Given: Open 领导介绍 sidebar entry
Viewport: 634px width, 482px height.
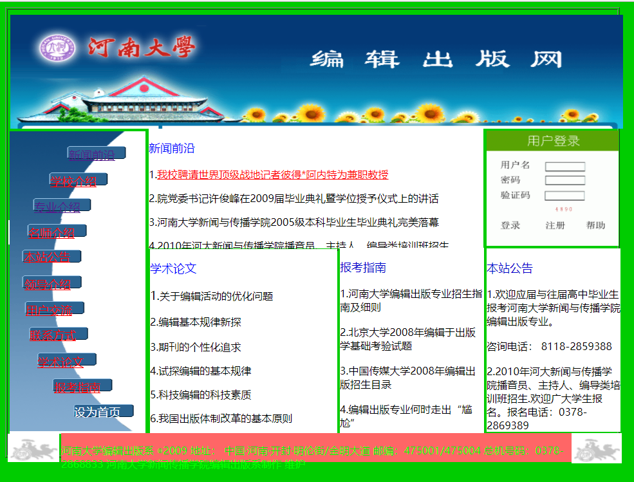Looking at the screenshot, I should click(48, 284).
